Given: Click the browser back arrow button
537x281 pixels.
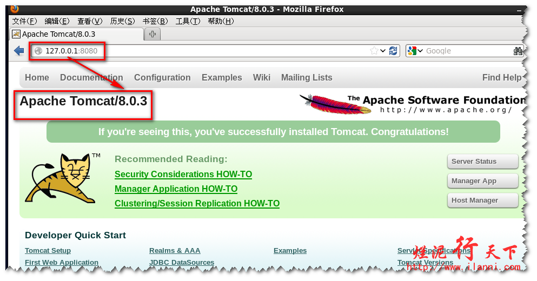Looking at the screenshot, I should click(x=19, y=51).
